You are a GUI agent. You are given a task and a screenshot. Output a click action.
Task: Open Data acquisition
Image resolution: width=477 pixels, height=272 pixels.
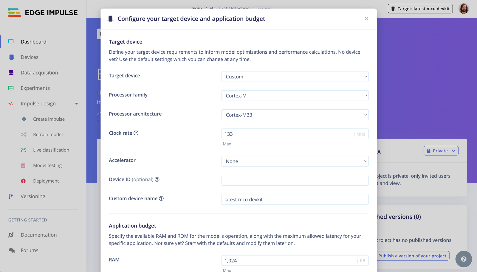[39, 72]
